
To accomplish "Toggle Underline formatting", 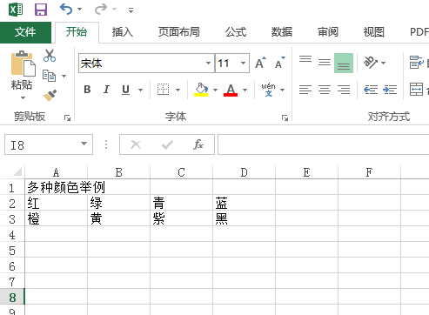I will click(125, 90).
